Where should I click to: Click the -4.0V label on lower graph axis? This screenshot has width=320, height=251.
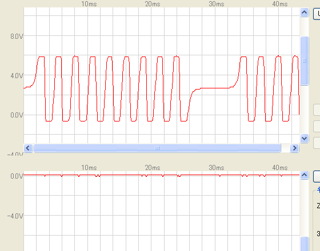point(15,216)
